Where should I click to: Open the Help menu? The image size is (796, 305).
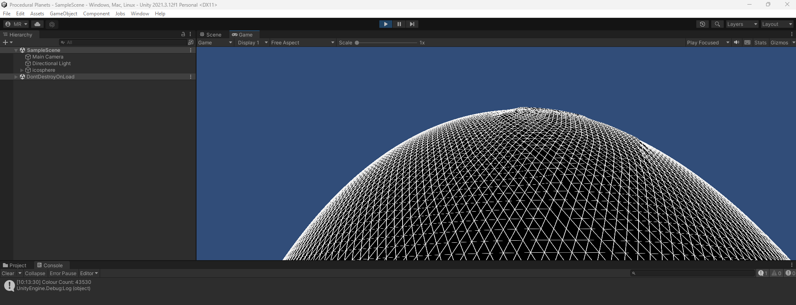click(x=160, y=14)
